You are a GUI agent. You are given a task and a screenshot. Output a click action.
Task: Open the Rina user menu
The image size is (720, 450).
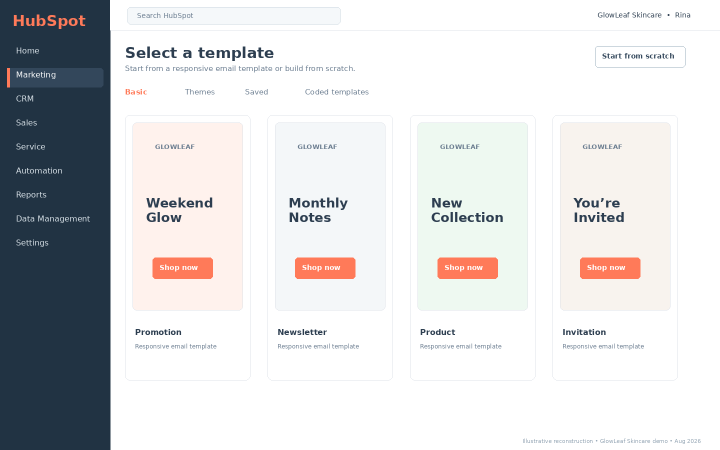(682, 15)
